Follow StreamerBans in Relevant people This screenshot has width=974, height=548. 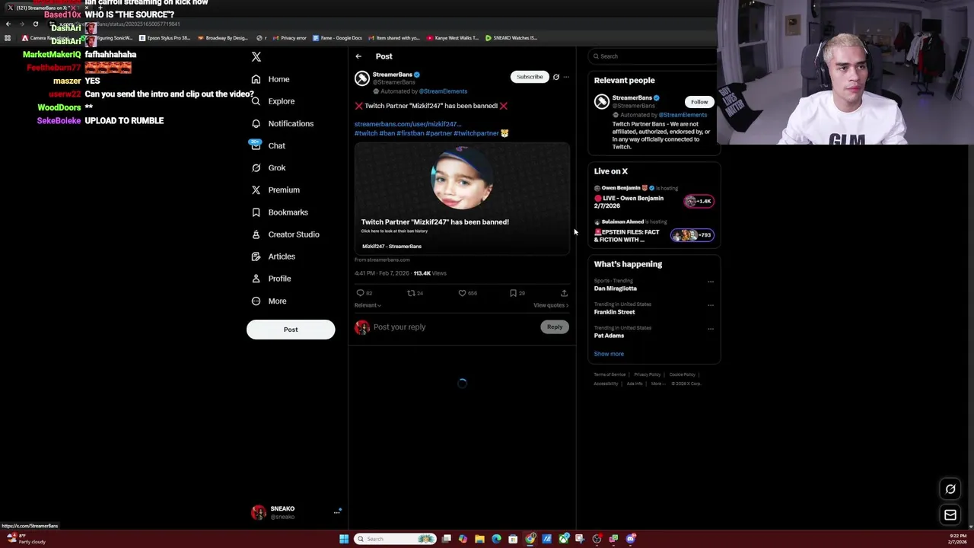(699, 102)
